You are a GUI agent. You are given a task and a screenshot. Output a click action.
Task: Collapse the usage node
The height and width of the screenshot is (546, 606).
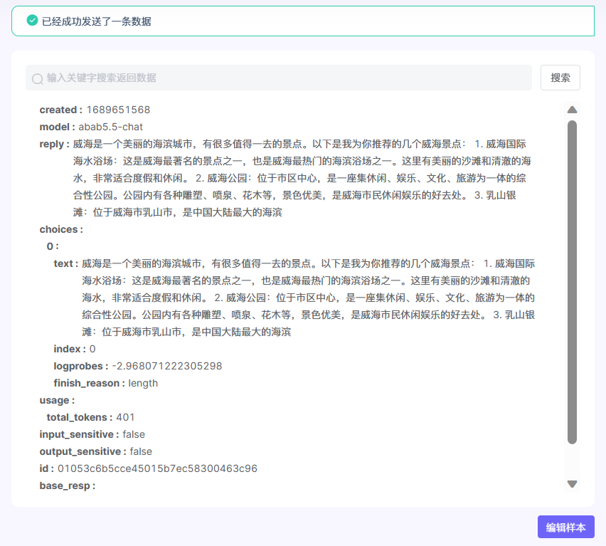coord(55,400)
